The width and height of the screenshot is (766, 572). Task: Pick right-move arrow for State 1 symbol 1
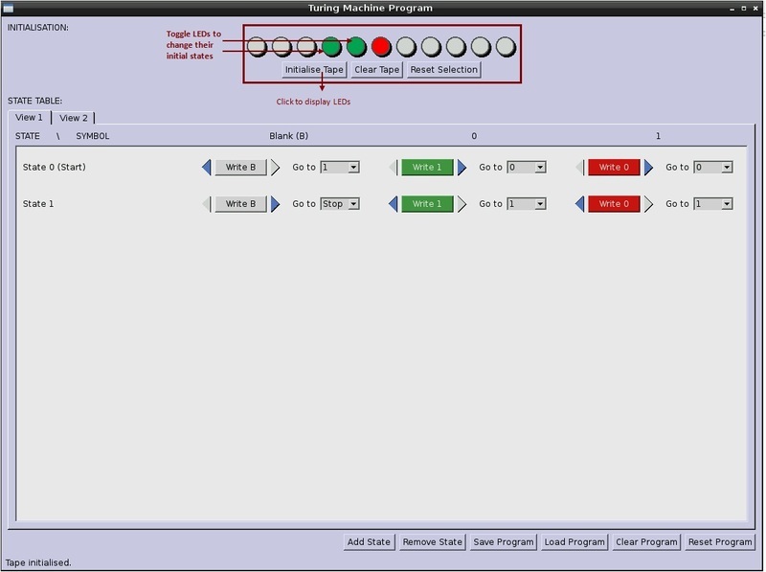pos(648,204)
